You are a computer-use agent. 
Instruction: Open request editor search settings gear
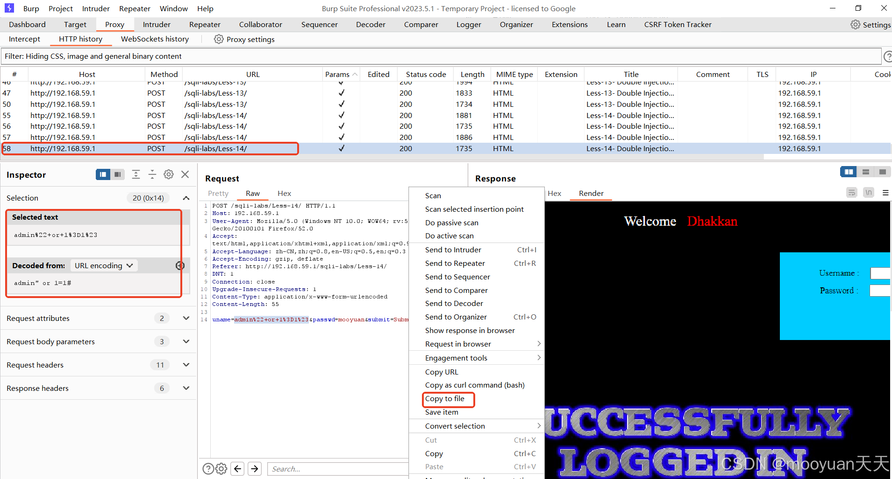[x=221, y=469]
